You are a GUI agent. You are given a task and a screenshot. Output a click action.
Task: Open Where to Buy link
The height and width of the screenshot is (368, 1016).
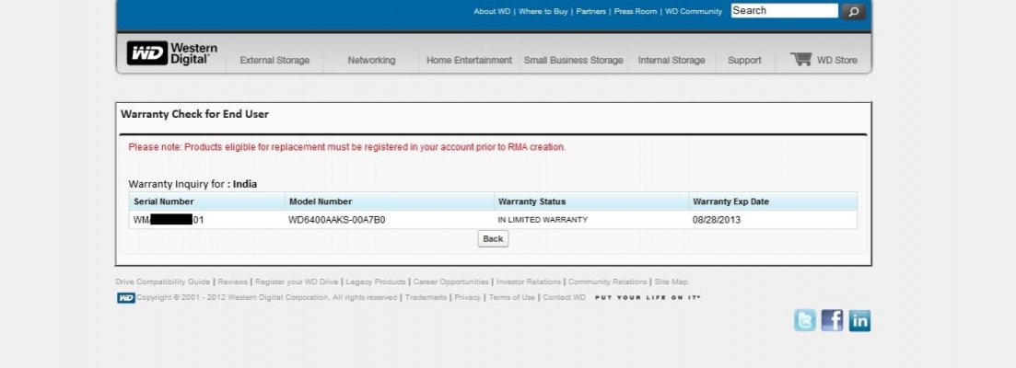pyautogui.click(x=543, y=12)
